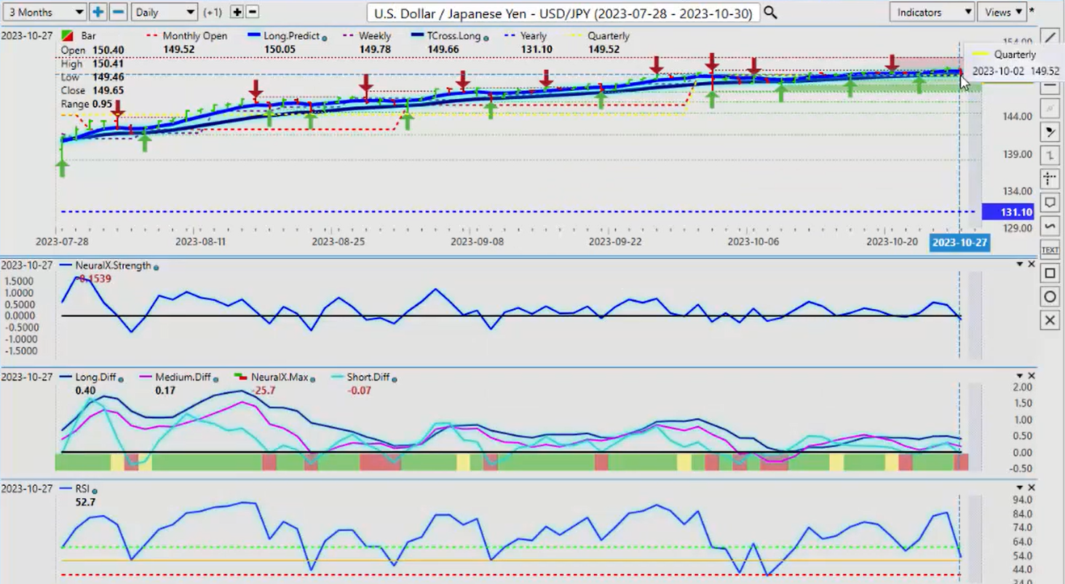Image resolution: width=1065 pixels, height=584 pixels.
Task: Click the Yearly legend entry
Action: (527, 36)
